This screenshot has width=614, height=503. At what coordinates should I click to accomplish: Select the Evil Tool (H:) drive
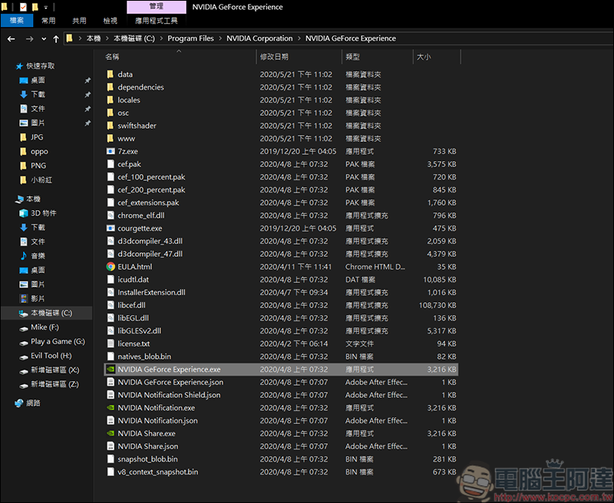click(x=51, y=356)
